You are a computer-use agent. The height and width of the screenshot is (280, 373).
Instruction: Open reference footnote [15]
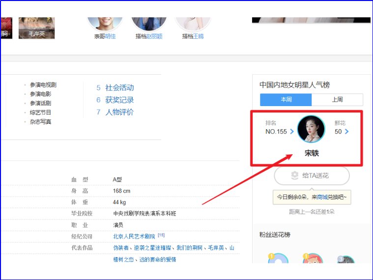[161, 235]
